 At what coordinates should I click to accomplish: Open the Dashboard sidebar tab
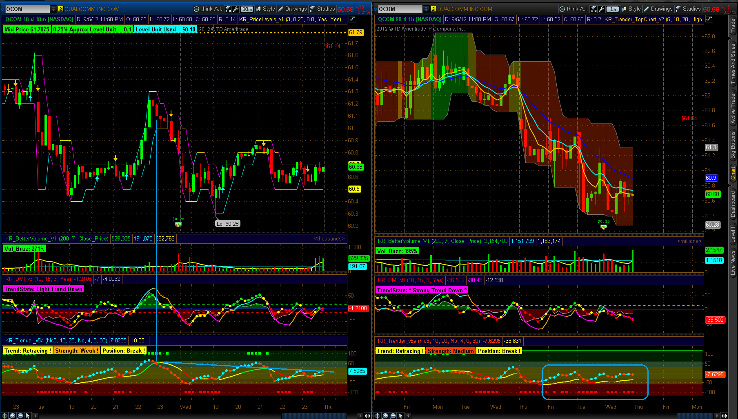(x=733, y=204)
